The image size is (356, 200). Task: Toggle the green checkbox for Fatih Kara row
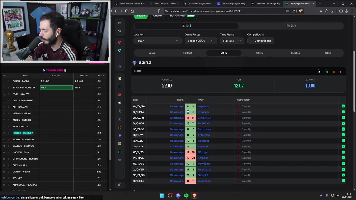343,124
